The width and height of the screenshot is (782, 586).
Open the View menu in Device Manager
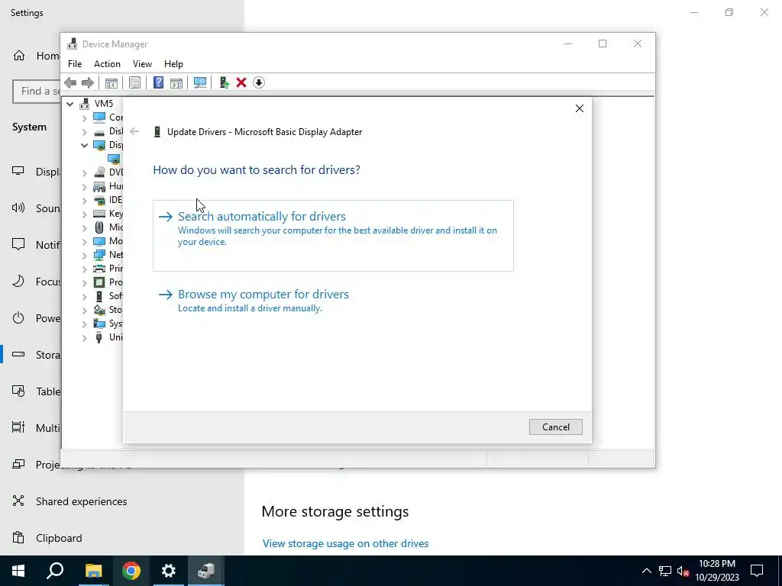pyautogui.click(x=142, y=64)
